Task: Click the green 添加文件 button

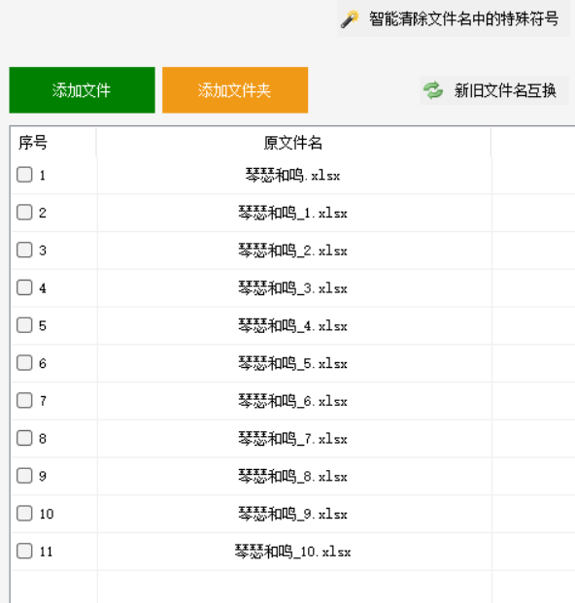Action: click(x=82, y=90)
